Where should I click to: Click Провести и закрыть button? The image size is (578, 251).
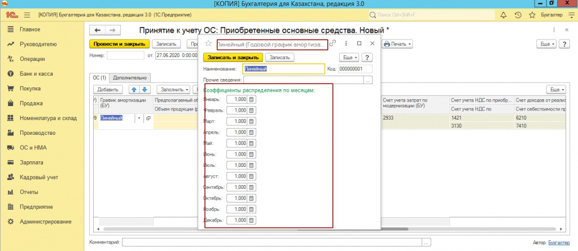[x=120, y=44]
